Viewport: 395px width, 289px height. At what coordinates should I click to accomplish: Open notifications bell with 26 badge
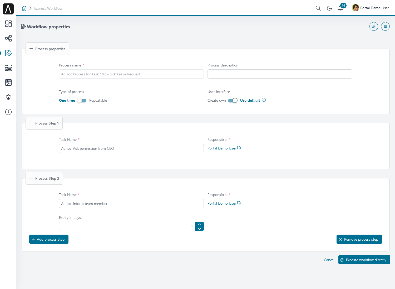pos(340,8)
